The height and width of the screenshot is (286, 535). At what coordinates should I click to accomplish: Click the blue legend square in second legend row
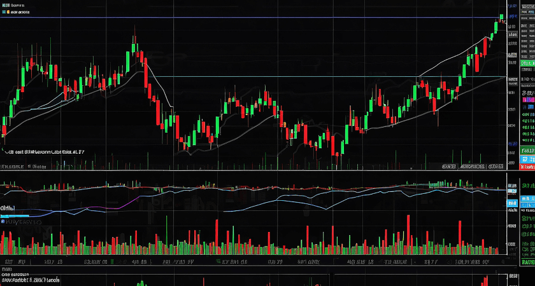4,11
